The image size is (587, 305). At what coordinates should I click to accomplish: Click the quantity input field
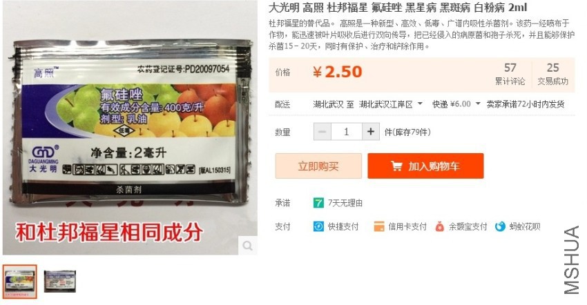(x=347, y=132)
